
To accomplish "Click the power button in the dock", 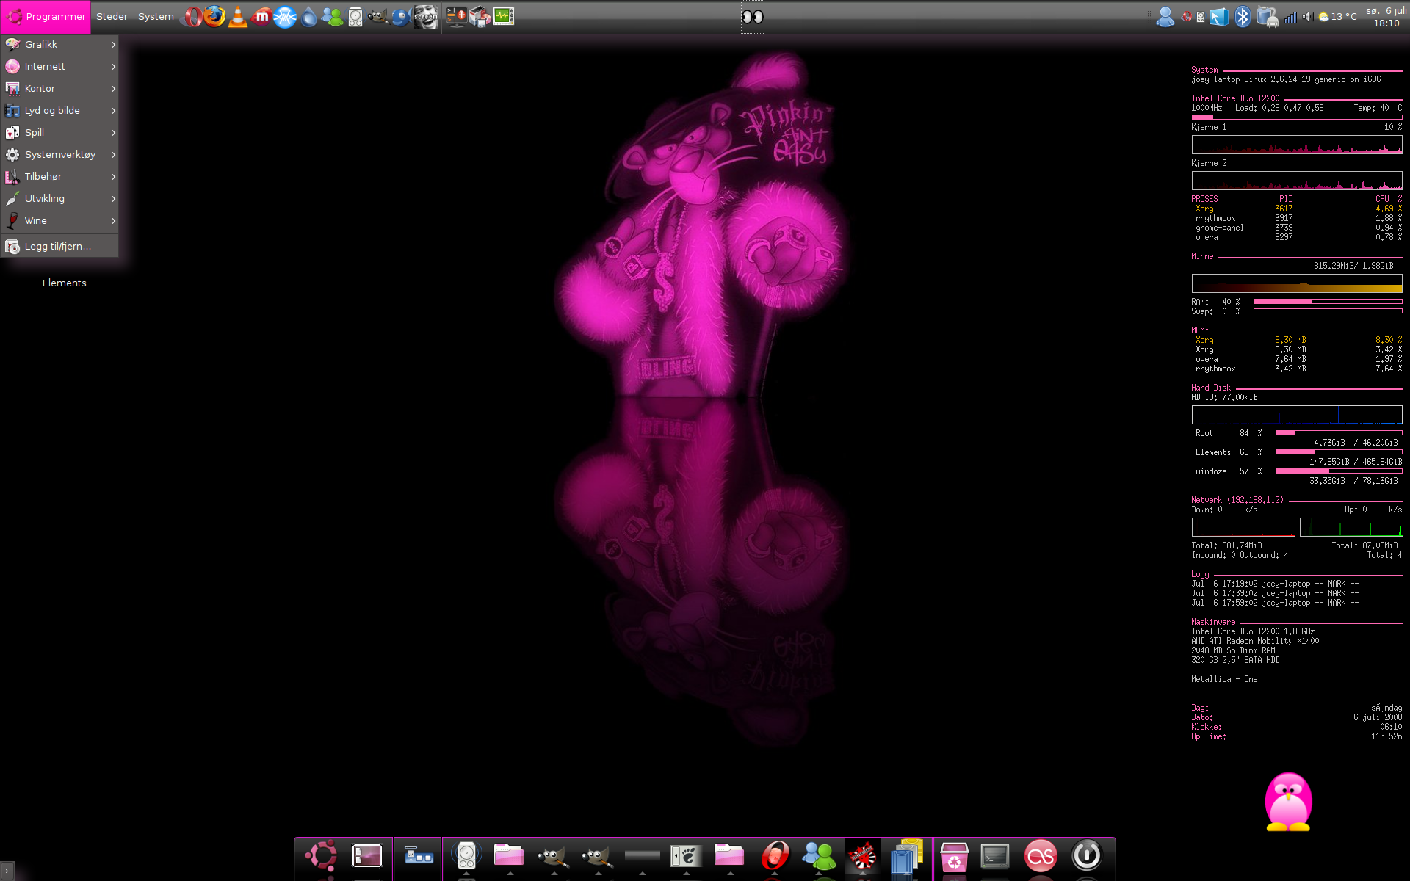I will tap(1086, 855).
